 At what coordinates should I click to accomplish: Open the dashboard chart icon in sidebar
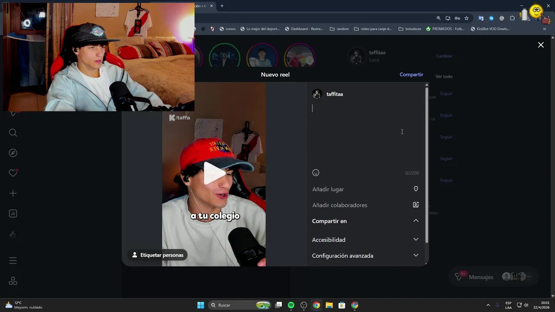pos(13,214)
